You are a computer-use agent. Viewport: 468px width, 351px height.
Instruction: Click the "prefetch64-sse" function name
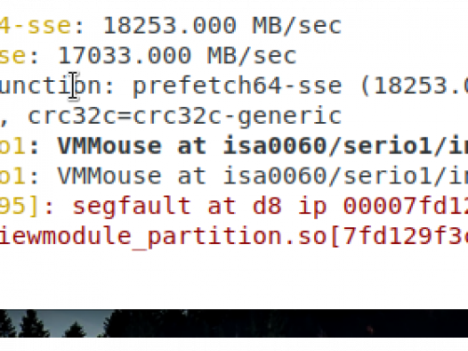tap(237, 86)
